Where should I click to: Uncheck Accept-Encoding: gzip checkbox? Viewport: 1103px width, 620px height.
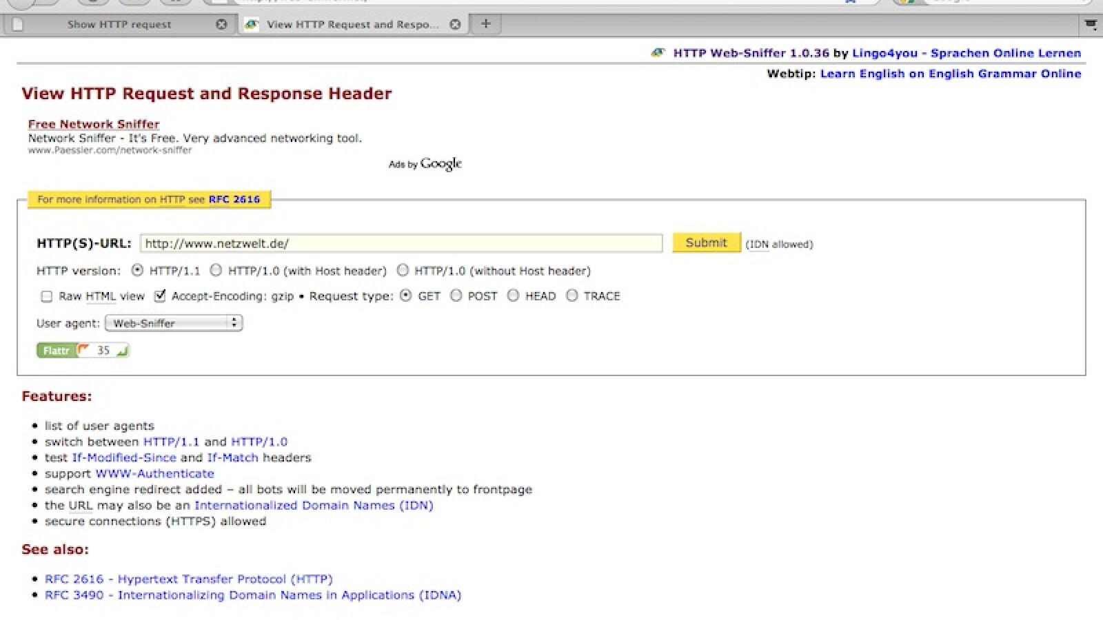click(x=160, y=296)
